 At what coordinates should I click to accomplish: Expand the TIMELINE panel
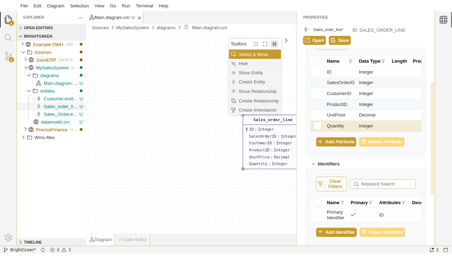point(20,242)
